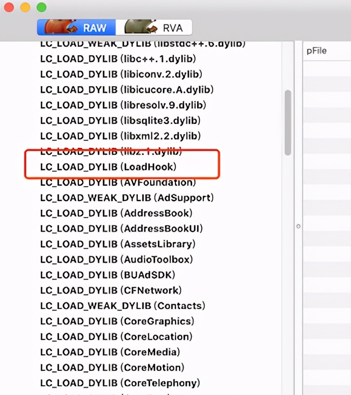
Task: Select LC_LOAD_WEAK_DYLIB (AdSupport) entry
Action: pyautogui.click(x=127, y=198)
